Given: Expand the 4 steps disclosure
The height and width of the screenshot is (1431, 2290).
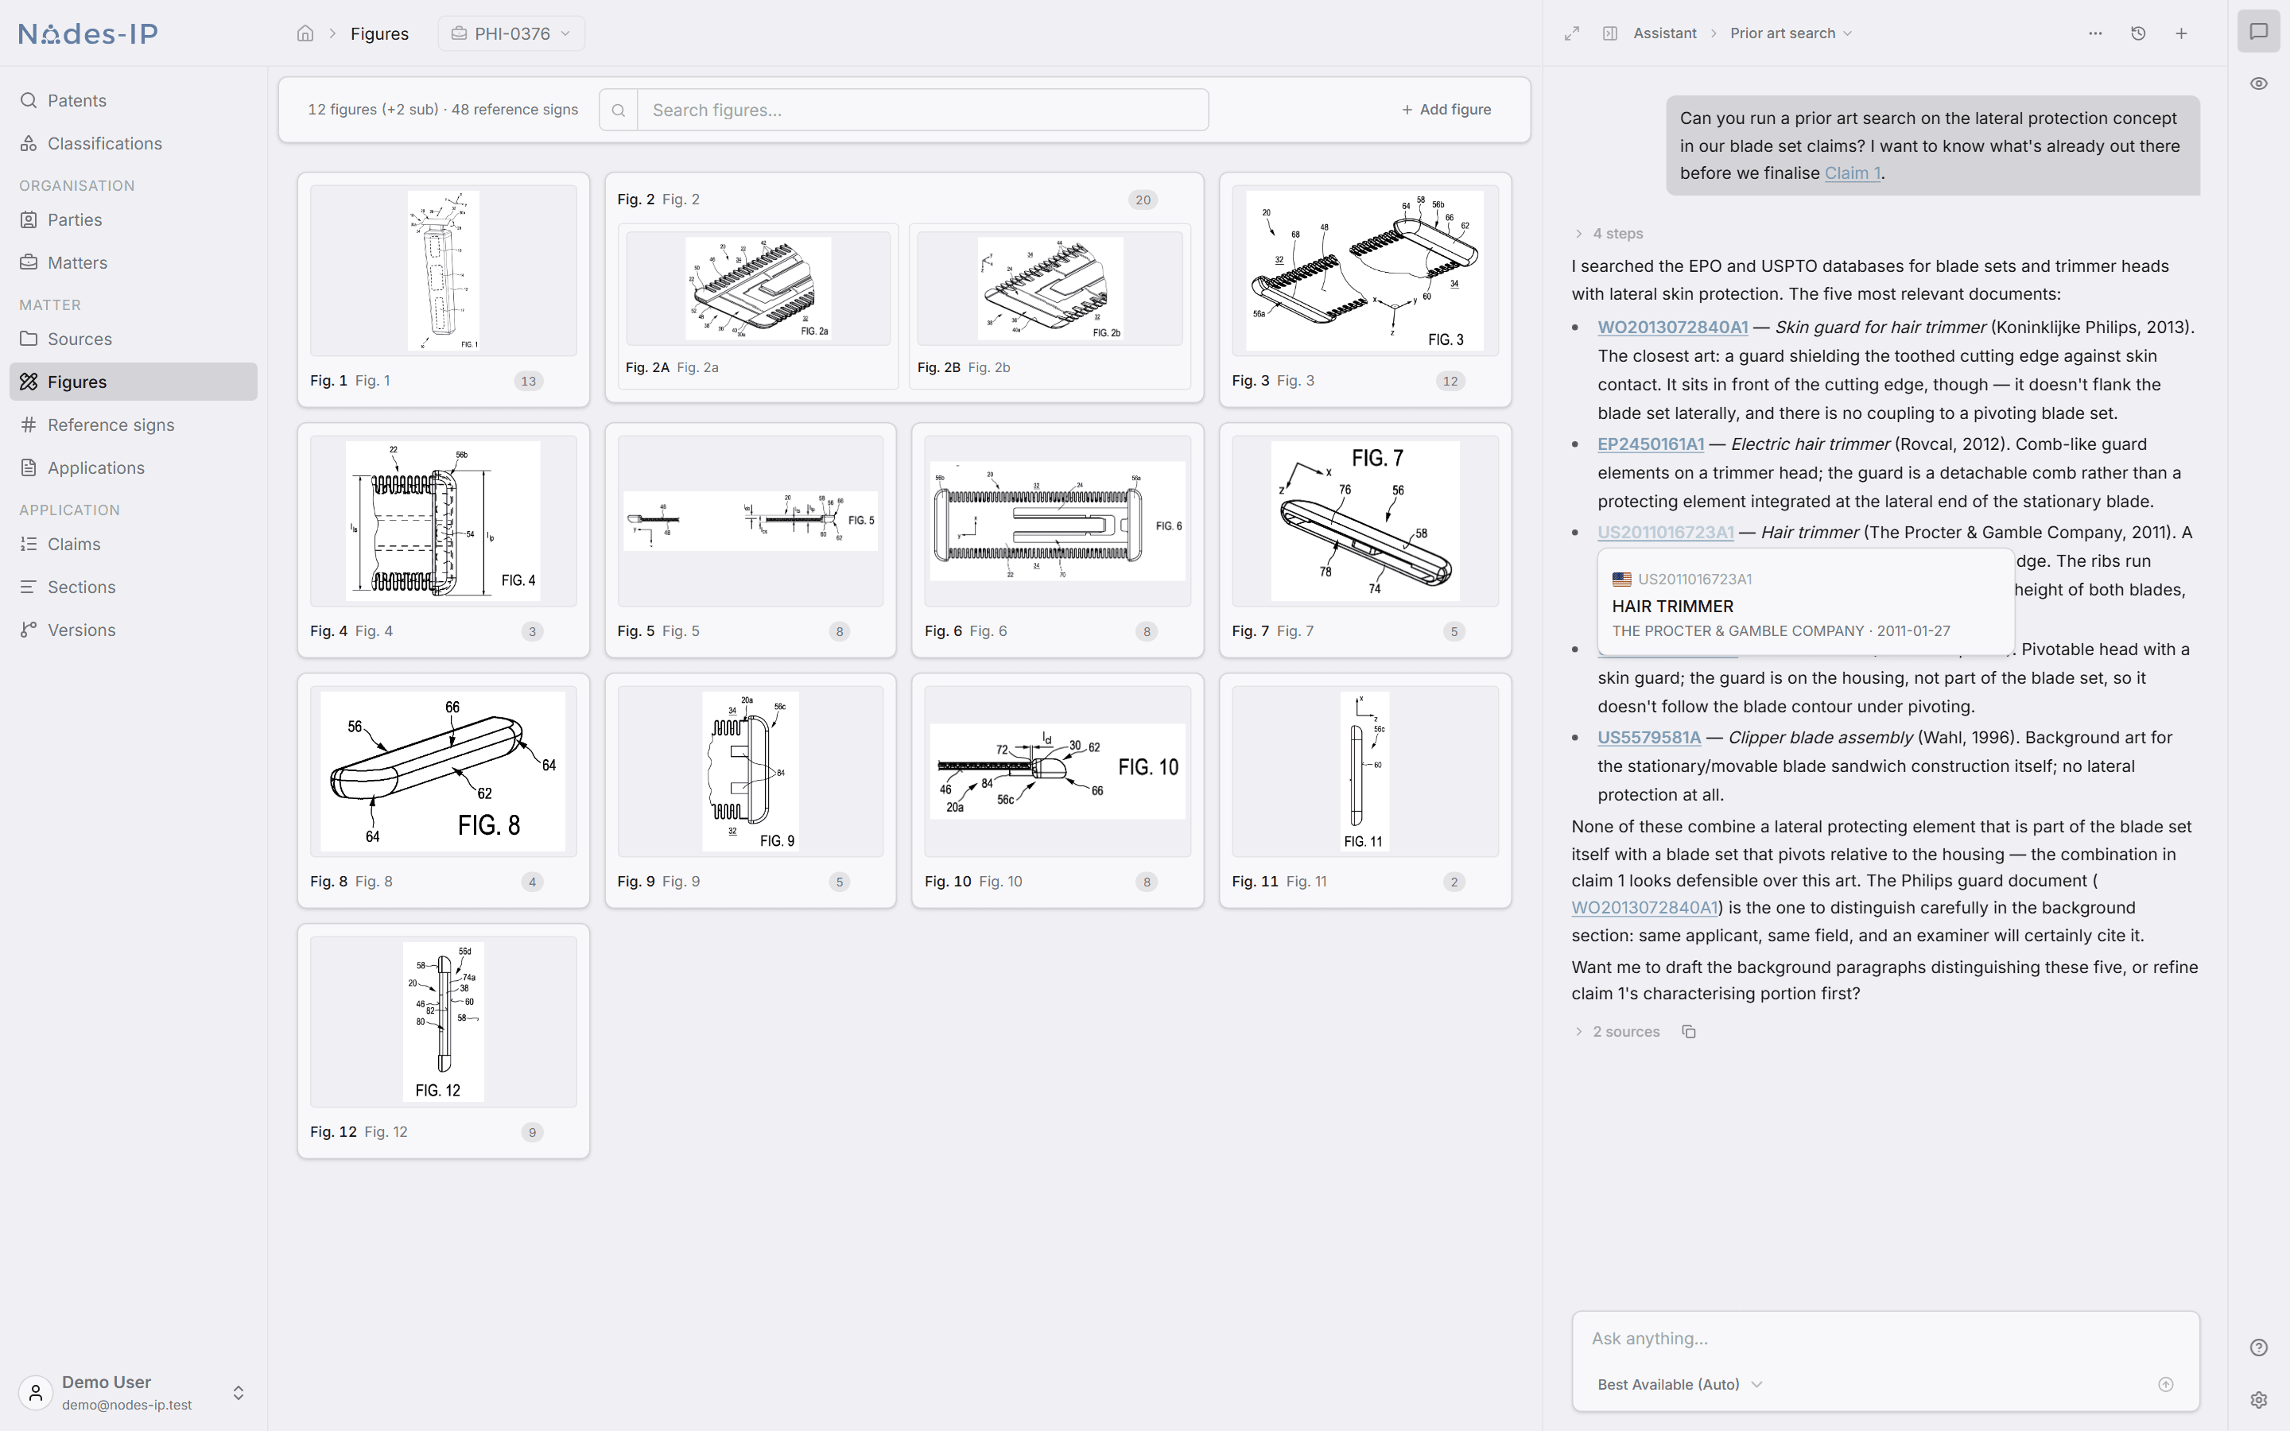Looking at the screenshot, I should (x=1609, y=234).
